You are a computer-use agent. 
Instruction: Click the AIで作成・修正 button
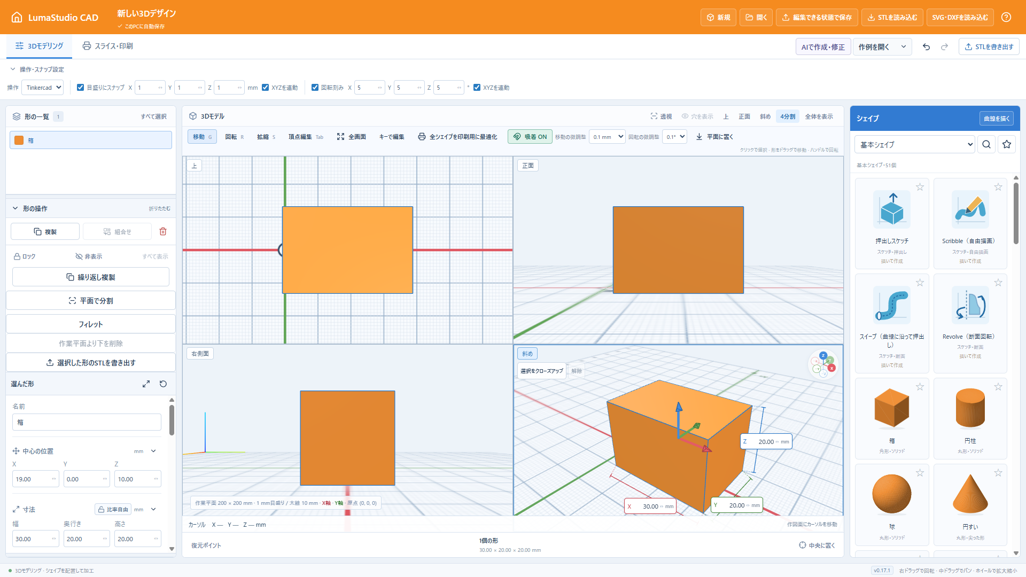pos(823,47)
